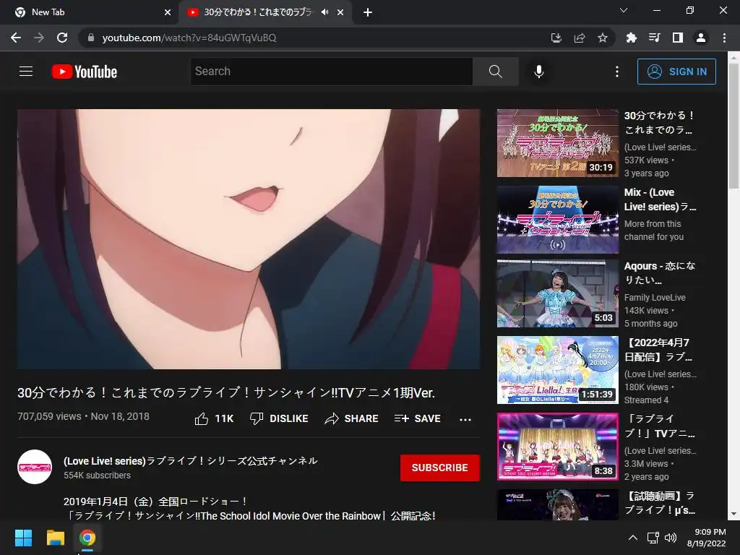Open more actions ellipsis below video
Image resolution: width=740 pixels, height=555 pixels.
click(465, 419)
